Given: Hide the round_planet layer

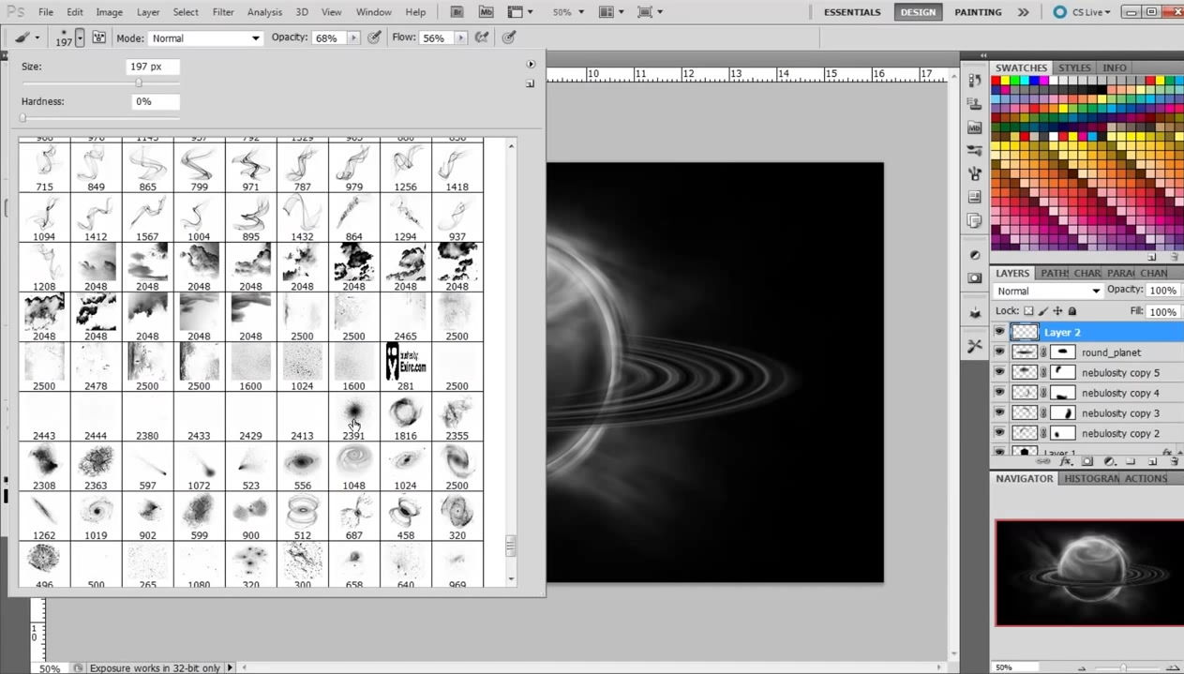Looking at the screenshot, I should (x=999, y=352).
